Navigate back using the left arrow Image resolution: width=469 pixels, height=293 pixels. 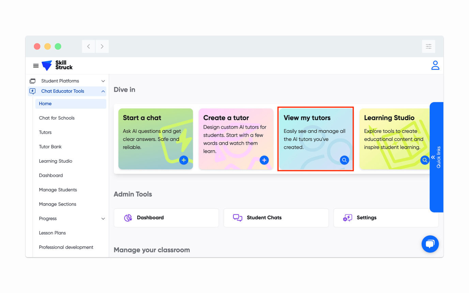point(88,46)
